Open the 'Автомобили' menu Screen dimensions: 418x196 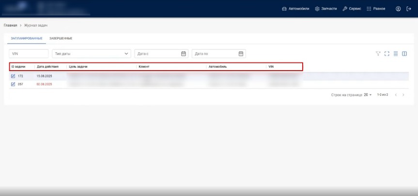point(295,9)
